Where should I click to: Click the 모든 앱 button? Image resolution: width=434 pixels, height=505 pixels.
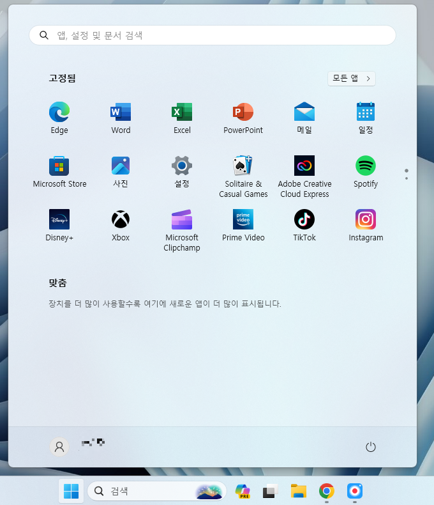click(x=352, y=79)
